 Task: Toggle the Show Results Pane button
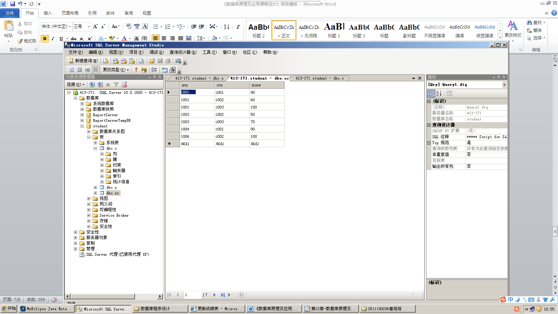click(96, 70)
